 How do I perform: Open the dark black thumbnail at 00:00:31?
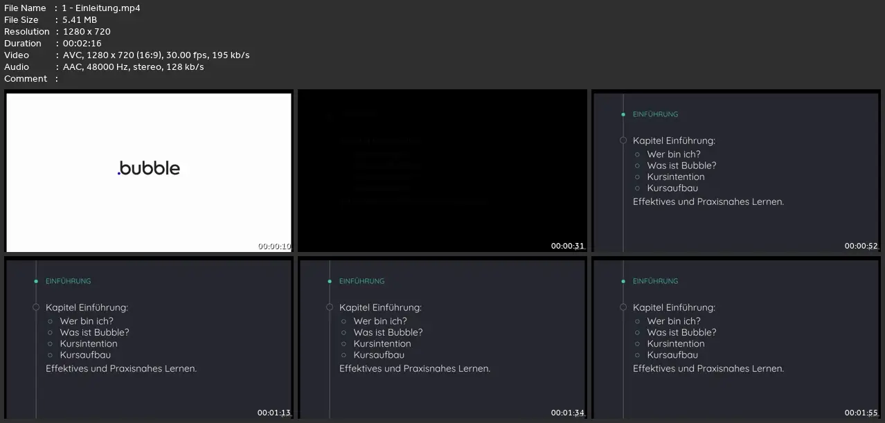[x=442, y=172]
